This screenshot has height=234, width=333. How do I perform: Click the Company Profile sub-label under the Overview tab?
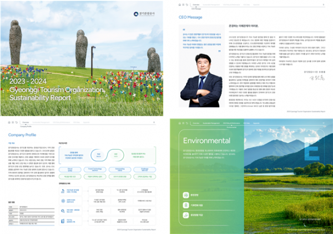tap(26, 127)
